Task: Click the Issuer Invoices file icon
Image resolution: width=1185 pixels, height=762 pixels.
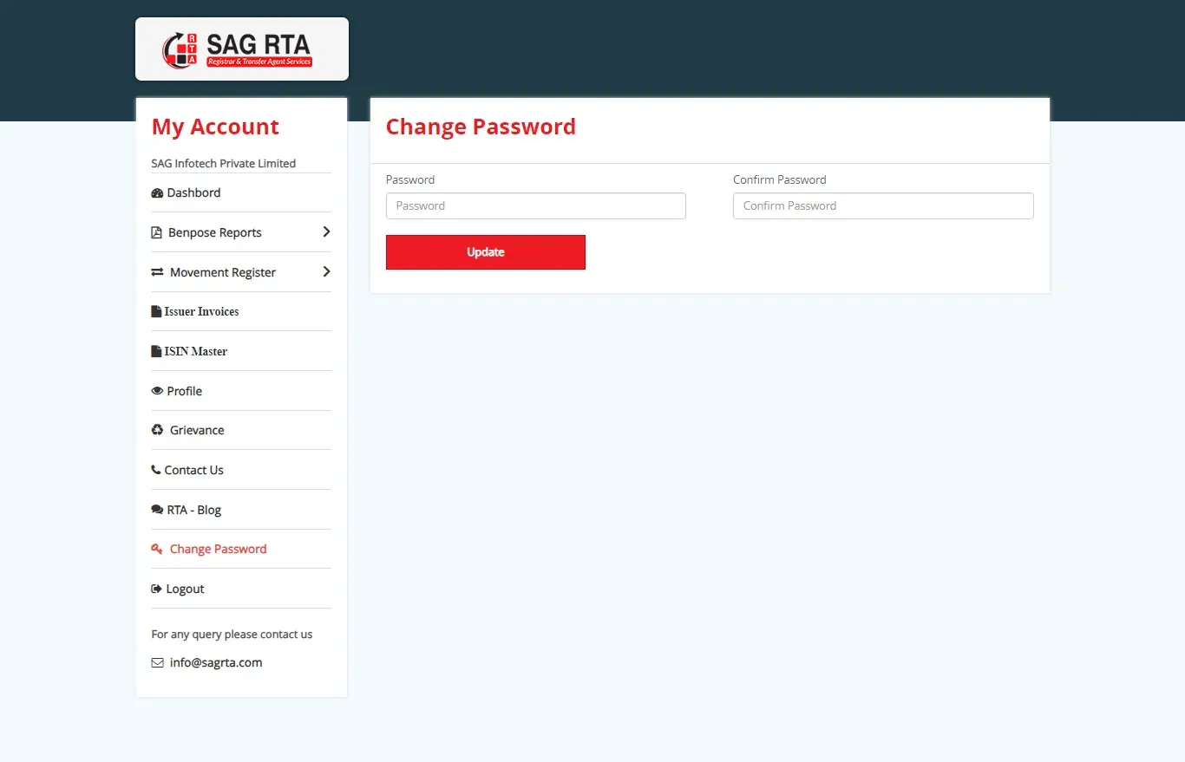Action: 156,312
